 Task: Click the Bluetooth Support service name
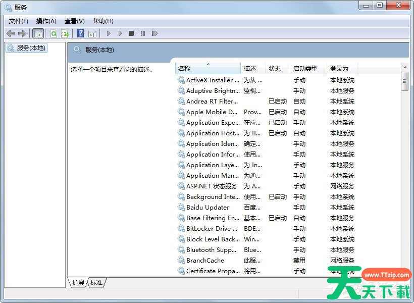(211, 249)
